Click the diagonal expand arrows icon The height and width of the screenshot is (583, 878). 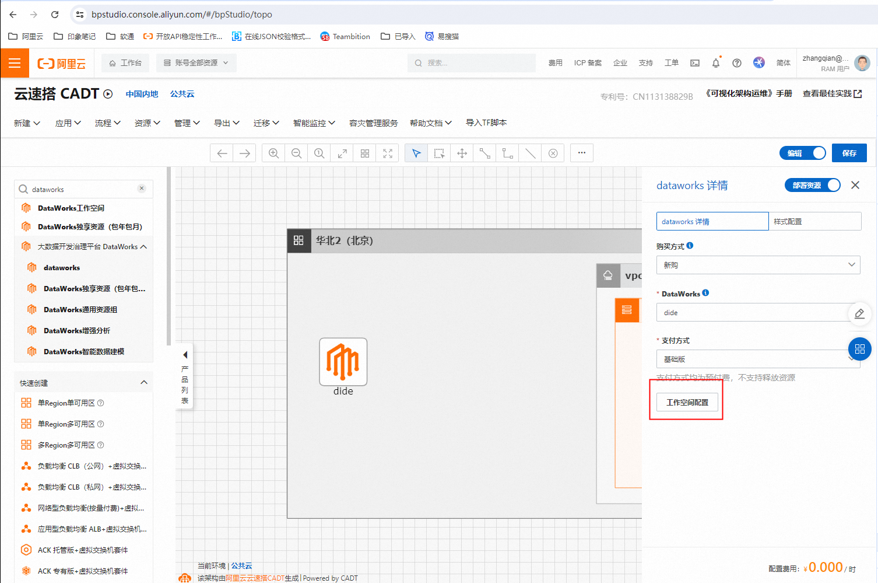342,153
